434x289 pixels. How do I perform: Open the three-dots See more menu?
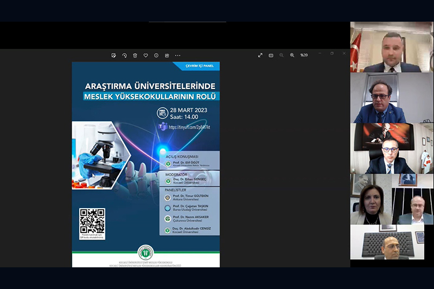[177, 55]
